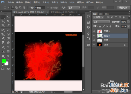Select the Horizontal Type tool
The width and height of the screenshot is (131, 94).
point(8,47)
